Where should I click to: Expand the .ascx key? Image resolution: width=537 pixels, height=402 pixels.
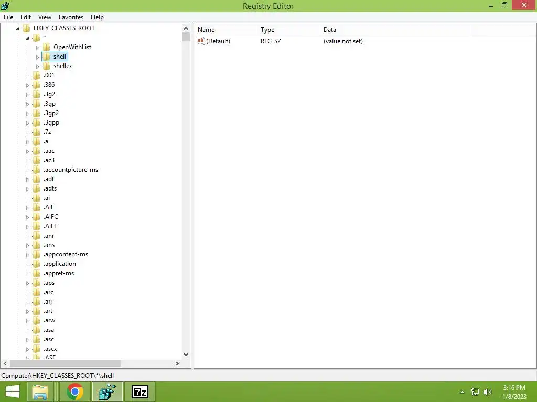click(x=27, y=349)
